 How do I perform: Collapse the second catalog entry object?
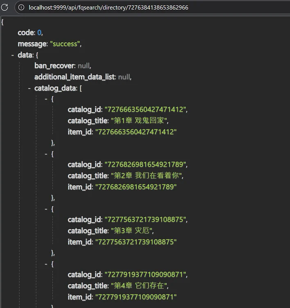[46, 154]
